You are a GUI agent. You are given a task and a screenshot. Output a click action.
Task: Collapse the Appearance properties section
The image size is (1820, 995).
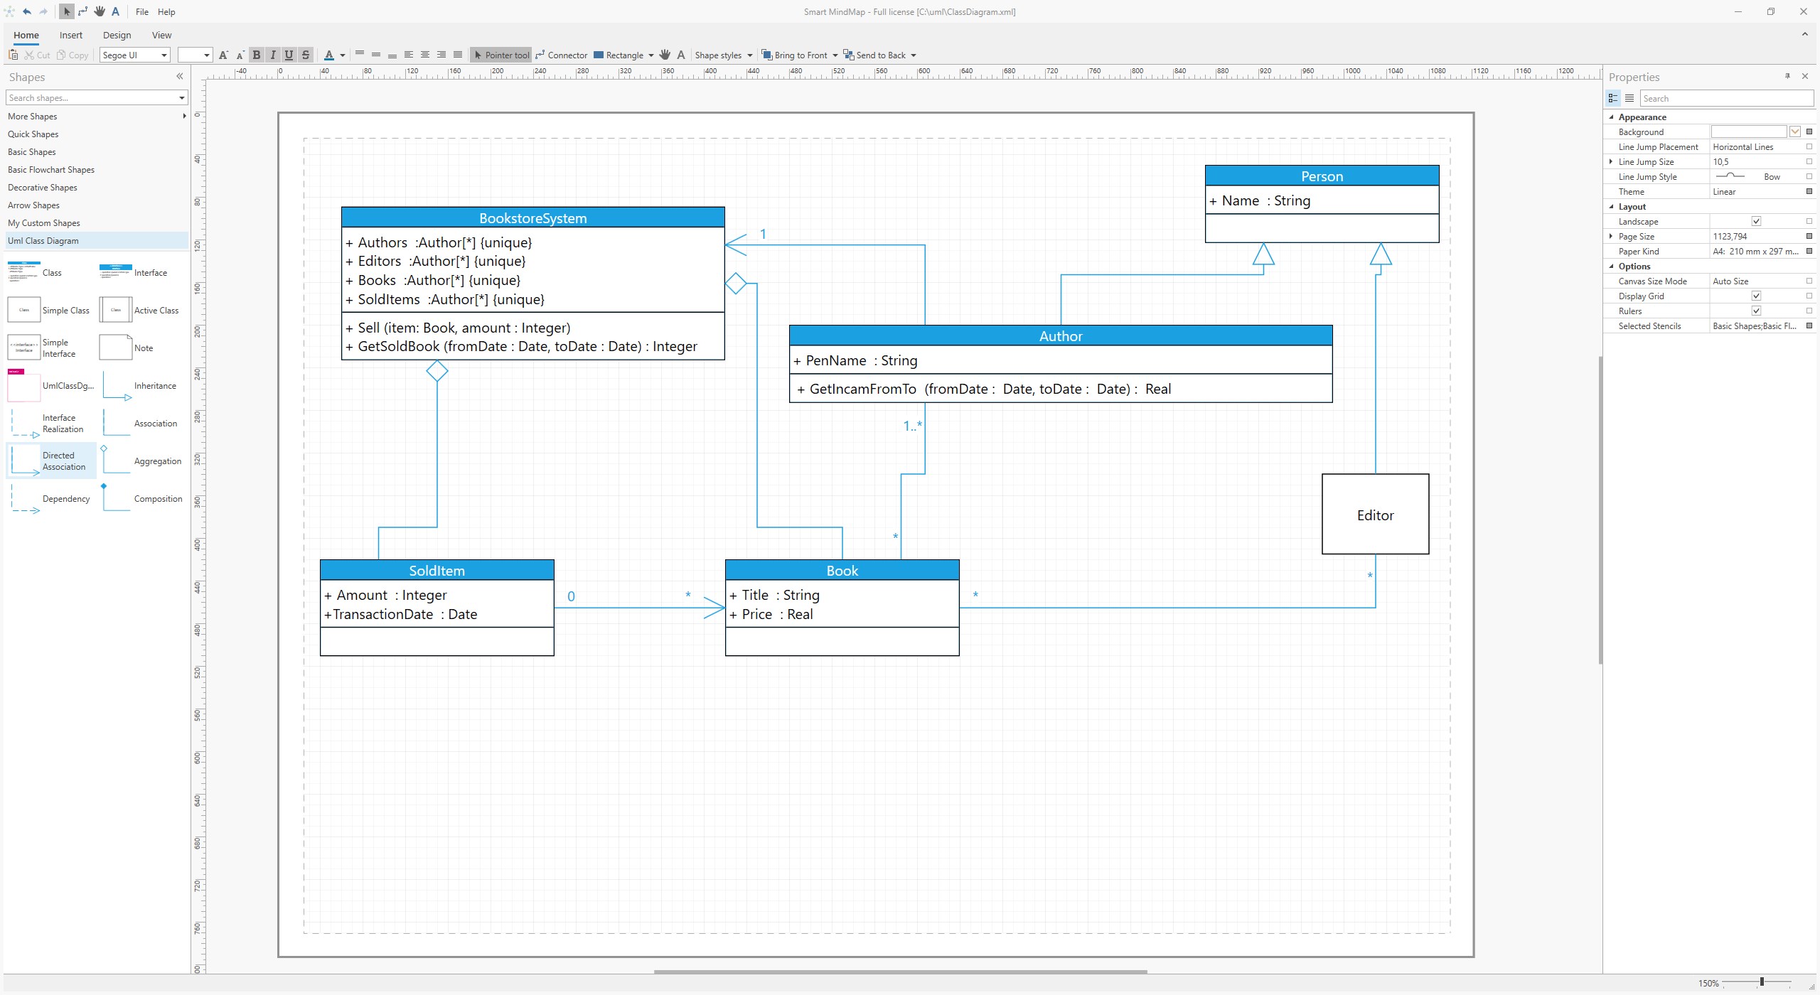1611,117
